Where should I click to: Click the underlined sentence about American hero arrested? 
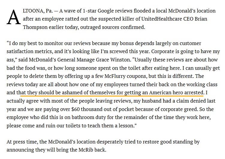coord(110,92)
